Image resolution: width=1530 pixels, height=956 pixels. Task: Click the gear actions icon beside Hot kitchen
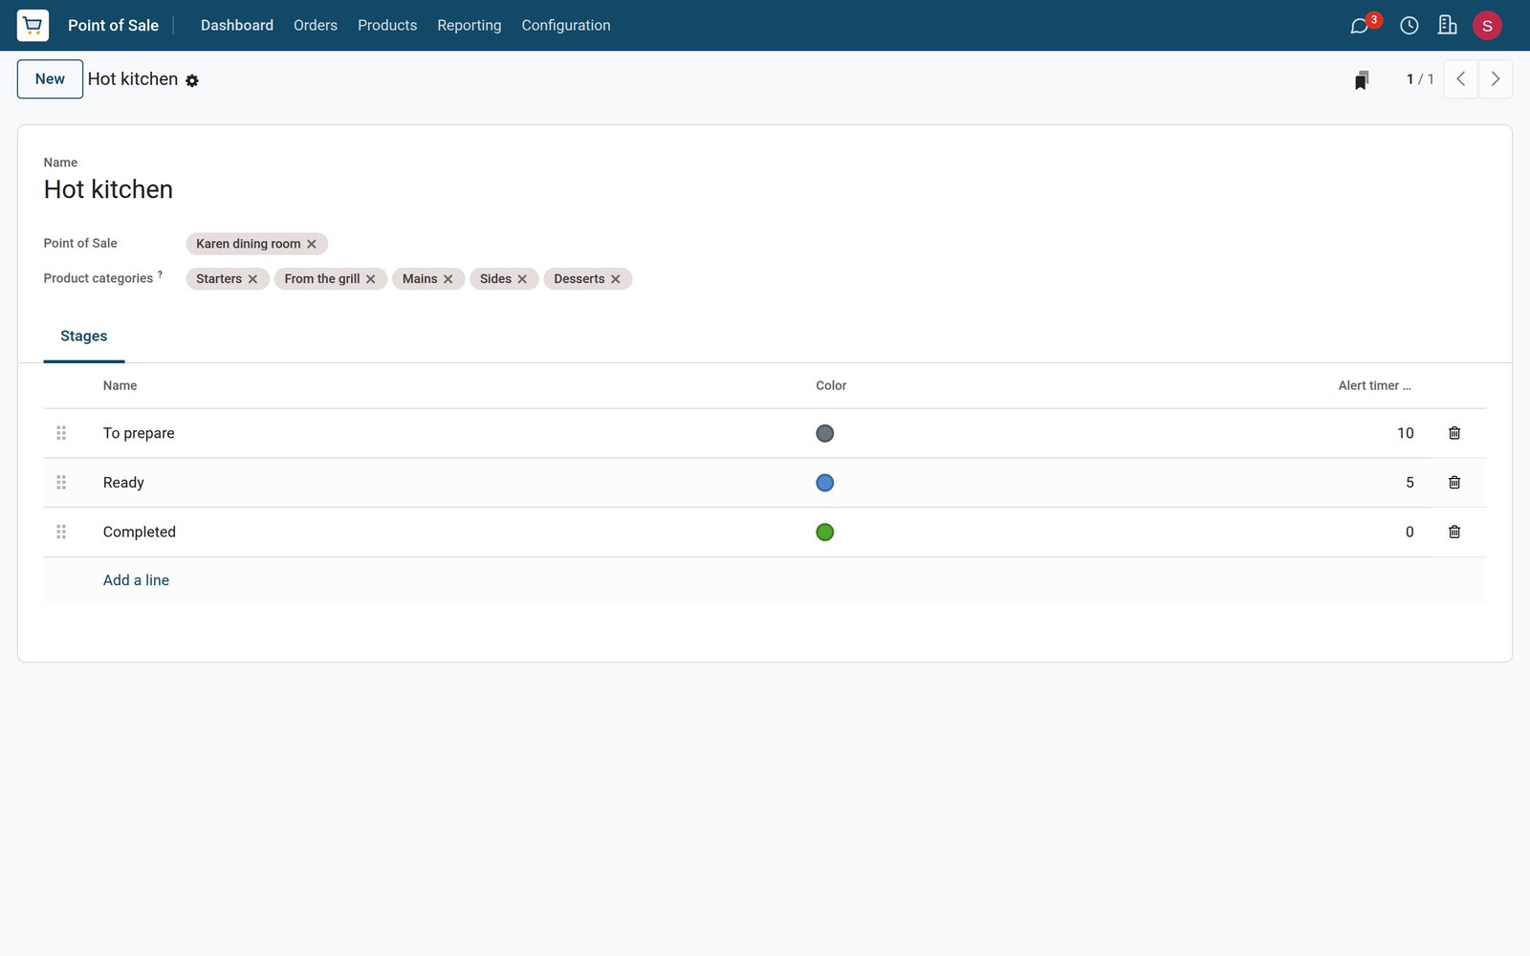point(192,81)
